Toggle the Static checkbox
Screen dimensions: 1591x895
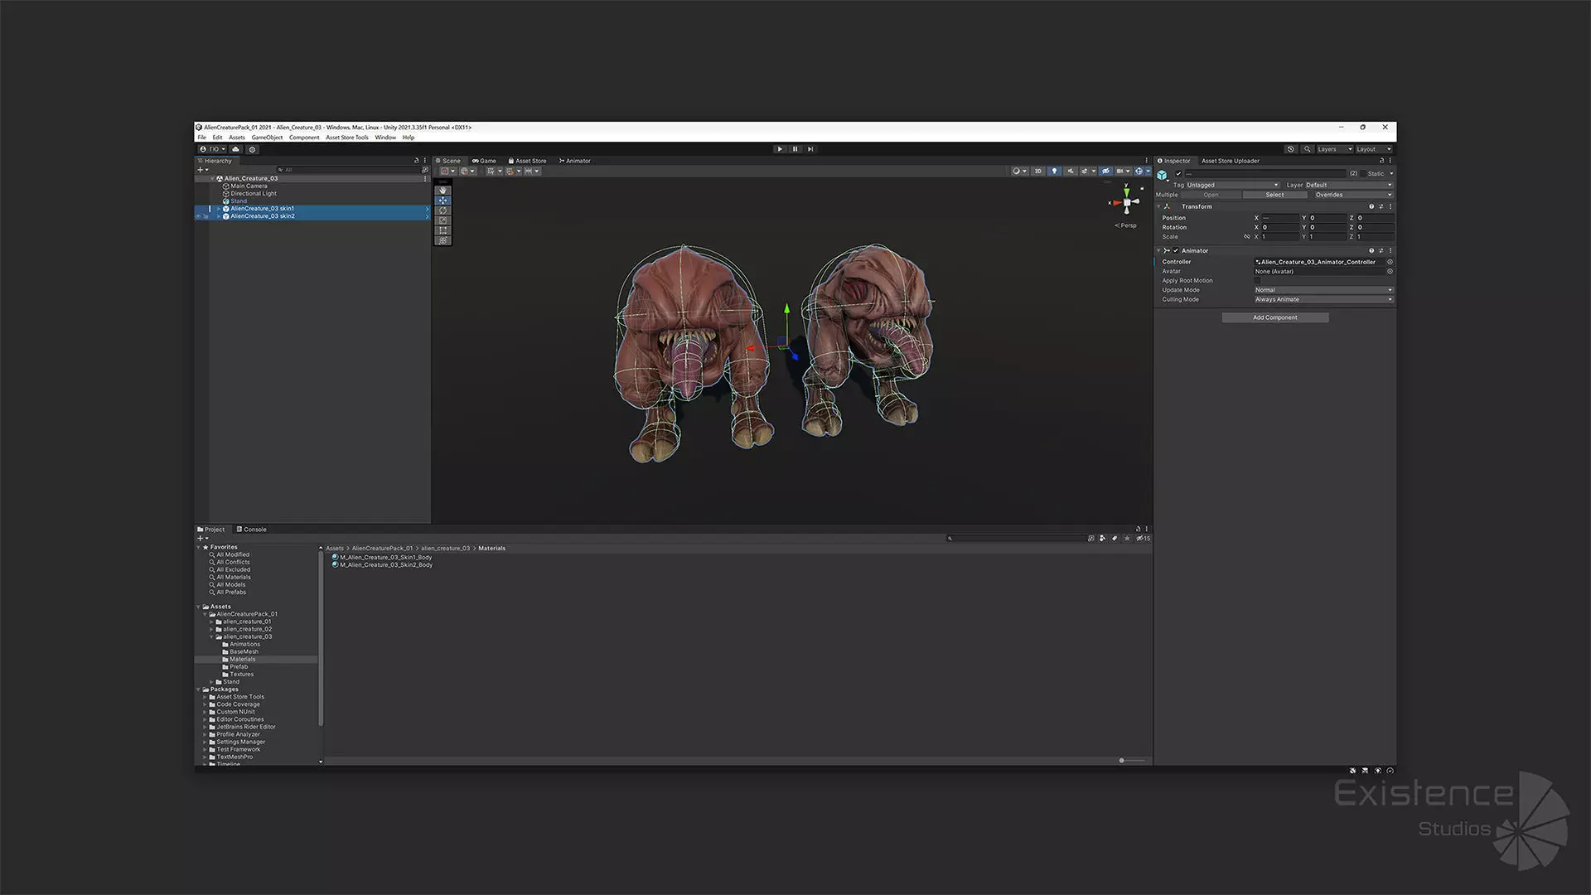point(1363,174)
